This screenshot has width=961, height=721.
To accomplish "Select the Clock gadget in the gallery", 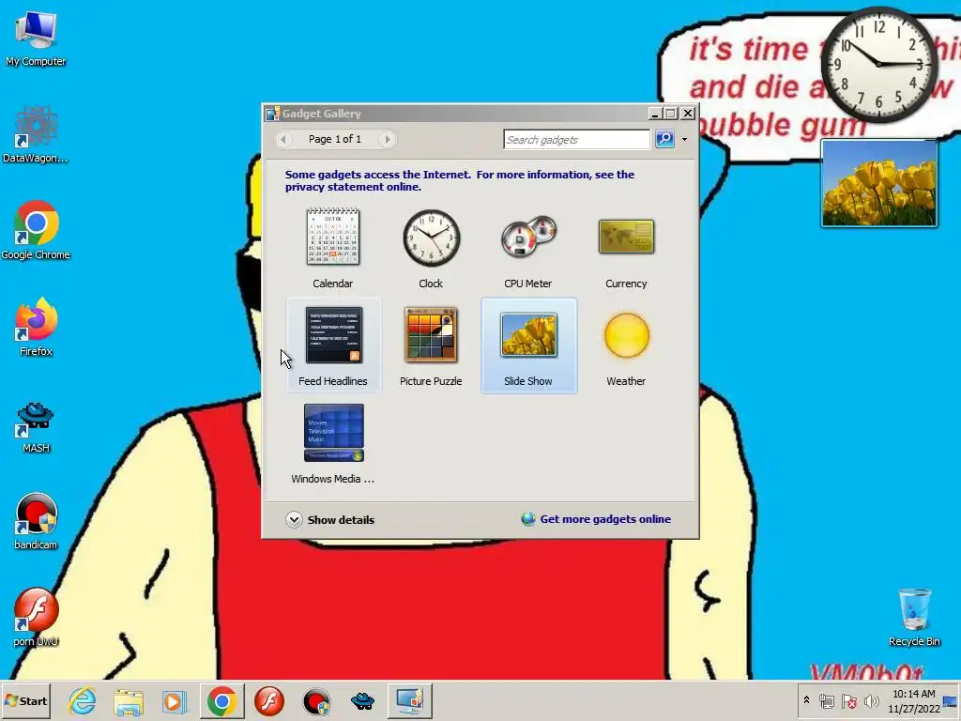I will (x=431, y=248).
